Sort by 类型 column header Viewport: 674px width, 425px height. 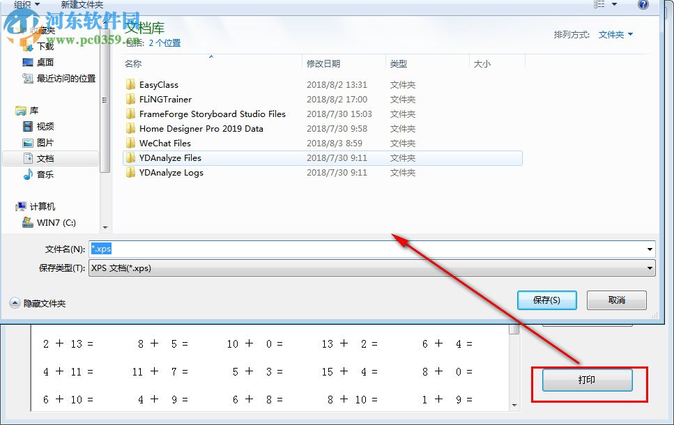[x=399, y=63]
